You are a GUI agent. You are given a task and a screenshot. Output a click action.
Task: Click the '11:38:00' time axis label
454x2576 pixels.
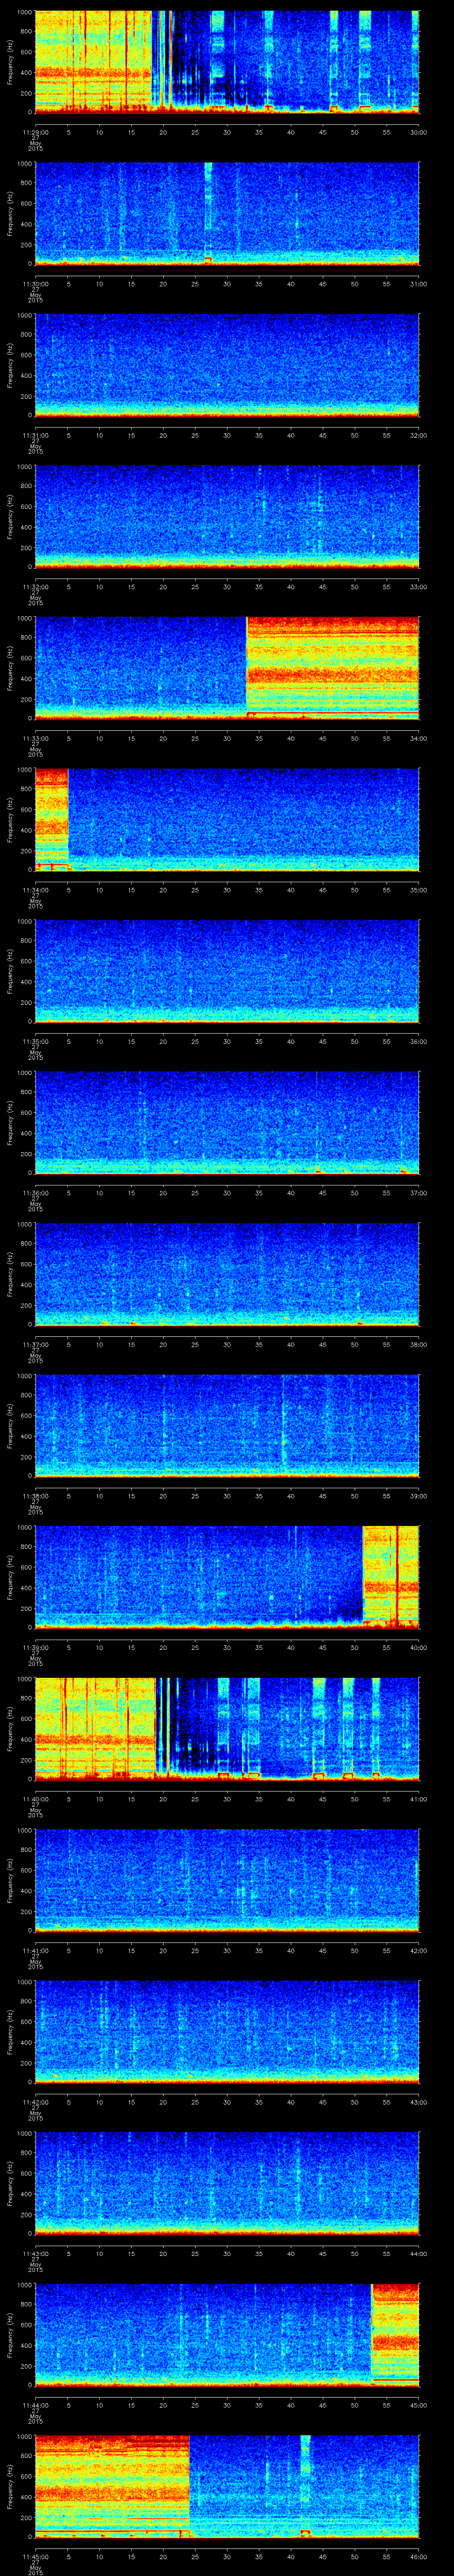point(35,1496)
